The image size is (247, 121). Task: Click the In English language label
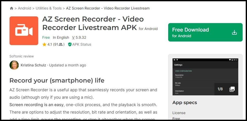(61, 38)
